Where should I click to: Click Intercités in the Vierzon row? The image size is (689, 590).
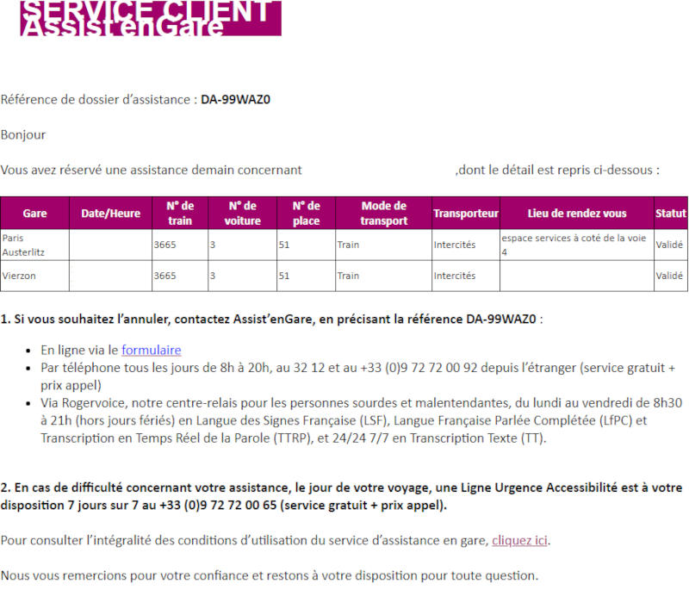click(x=455, y=276)
